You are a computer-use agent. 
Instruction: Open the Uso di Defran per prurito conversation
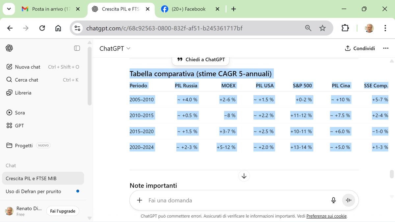43,191
